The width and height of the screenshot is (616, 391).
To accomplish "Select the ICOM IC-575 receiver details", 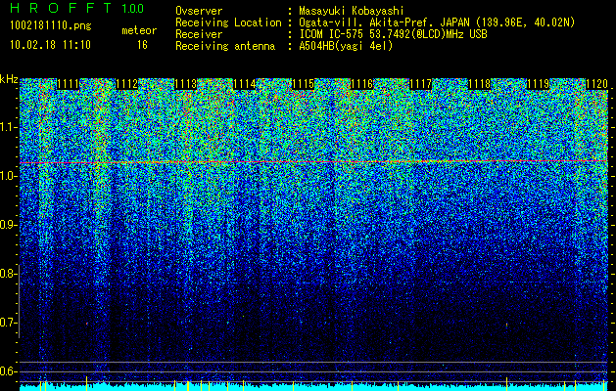I will [x=394, y=34].
